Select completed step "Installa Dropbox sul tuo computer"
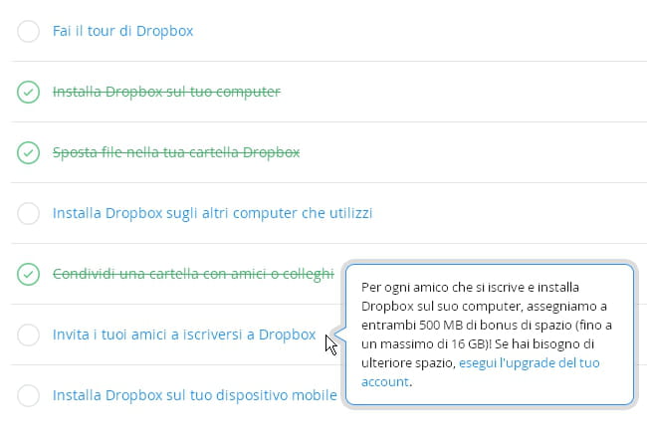 (166, 93)
